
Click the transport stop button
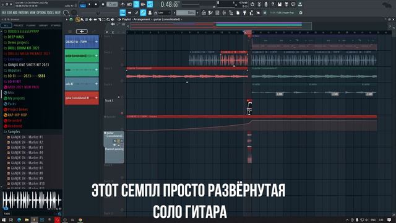(x=97, y=4)
